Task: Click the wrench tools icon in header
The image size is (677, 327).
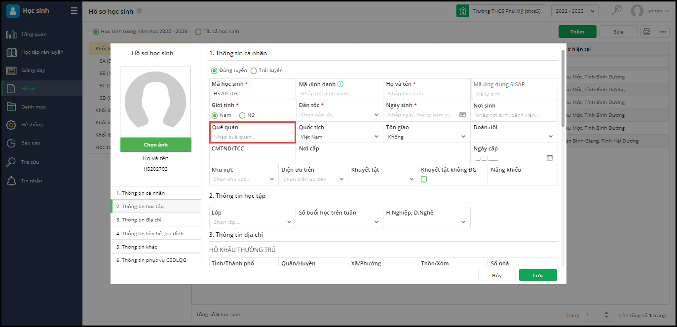Action: click(616, 10)
